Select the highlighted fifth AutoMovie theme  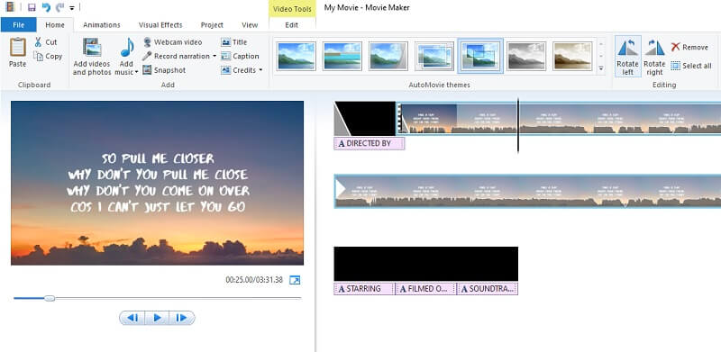(x=480, y=56)
